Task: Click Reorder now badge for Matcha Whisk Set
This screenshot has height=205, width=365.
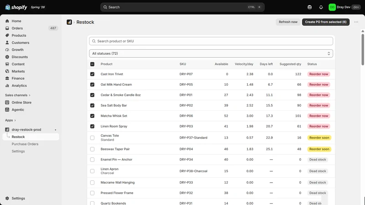Action: (x=318, y=116)
